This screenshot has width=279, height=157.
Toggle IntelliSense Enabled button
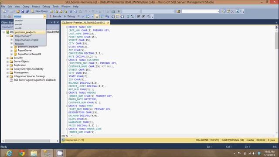(x=97, y=17)
